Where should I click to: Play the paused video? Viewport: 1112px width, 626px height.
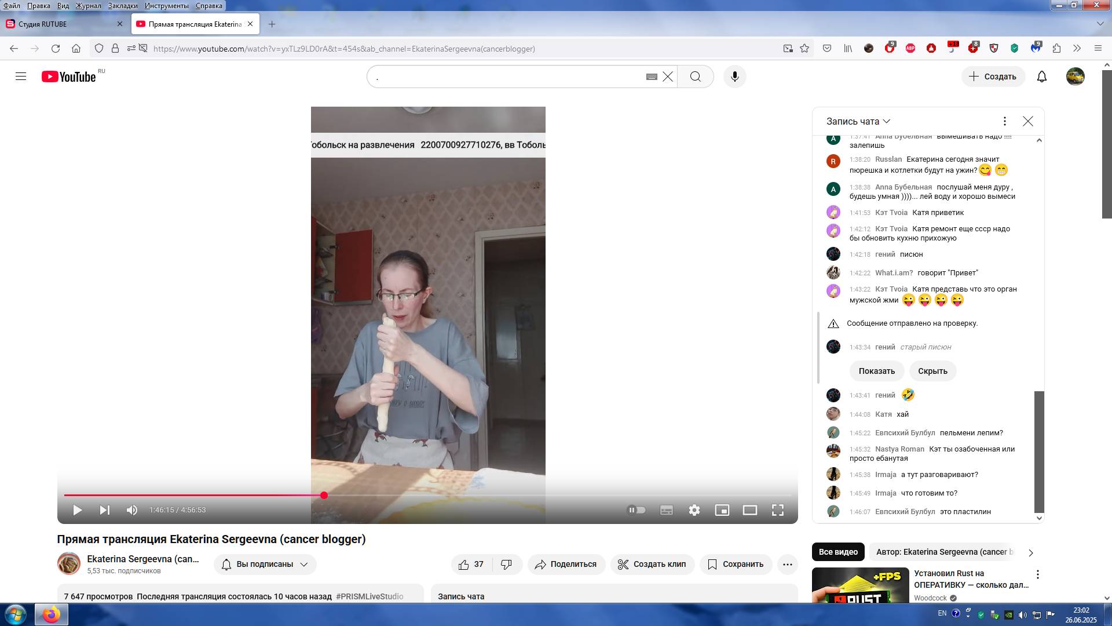pos(77,510)
